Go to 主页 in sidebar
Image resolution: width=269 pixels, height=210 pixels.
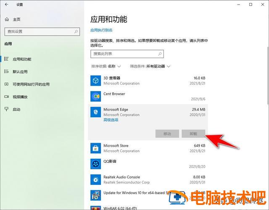click(16, 19)
